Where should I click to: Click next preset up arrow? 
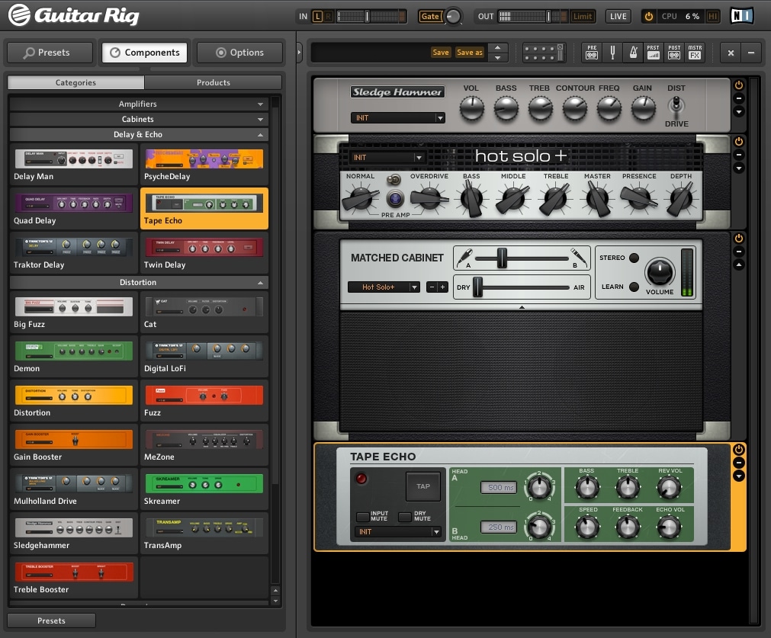coord(498,48)
